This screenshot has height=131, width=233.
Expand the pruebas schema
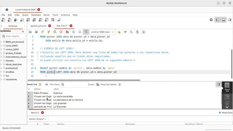(1, 72)
